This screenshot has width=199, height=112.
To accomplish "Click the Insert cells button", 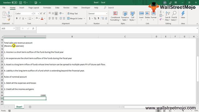I will pos(141,16).
